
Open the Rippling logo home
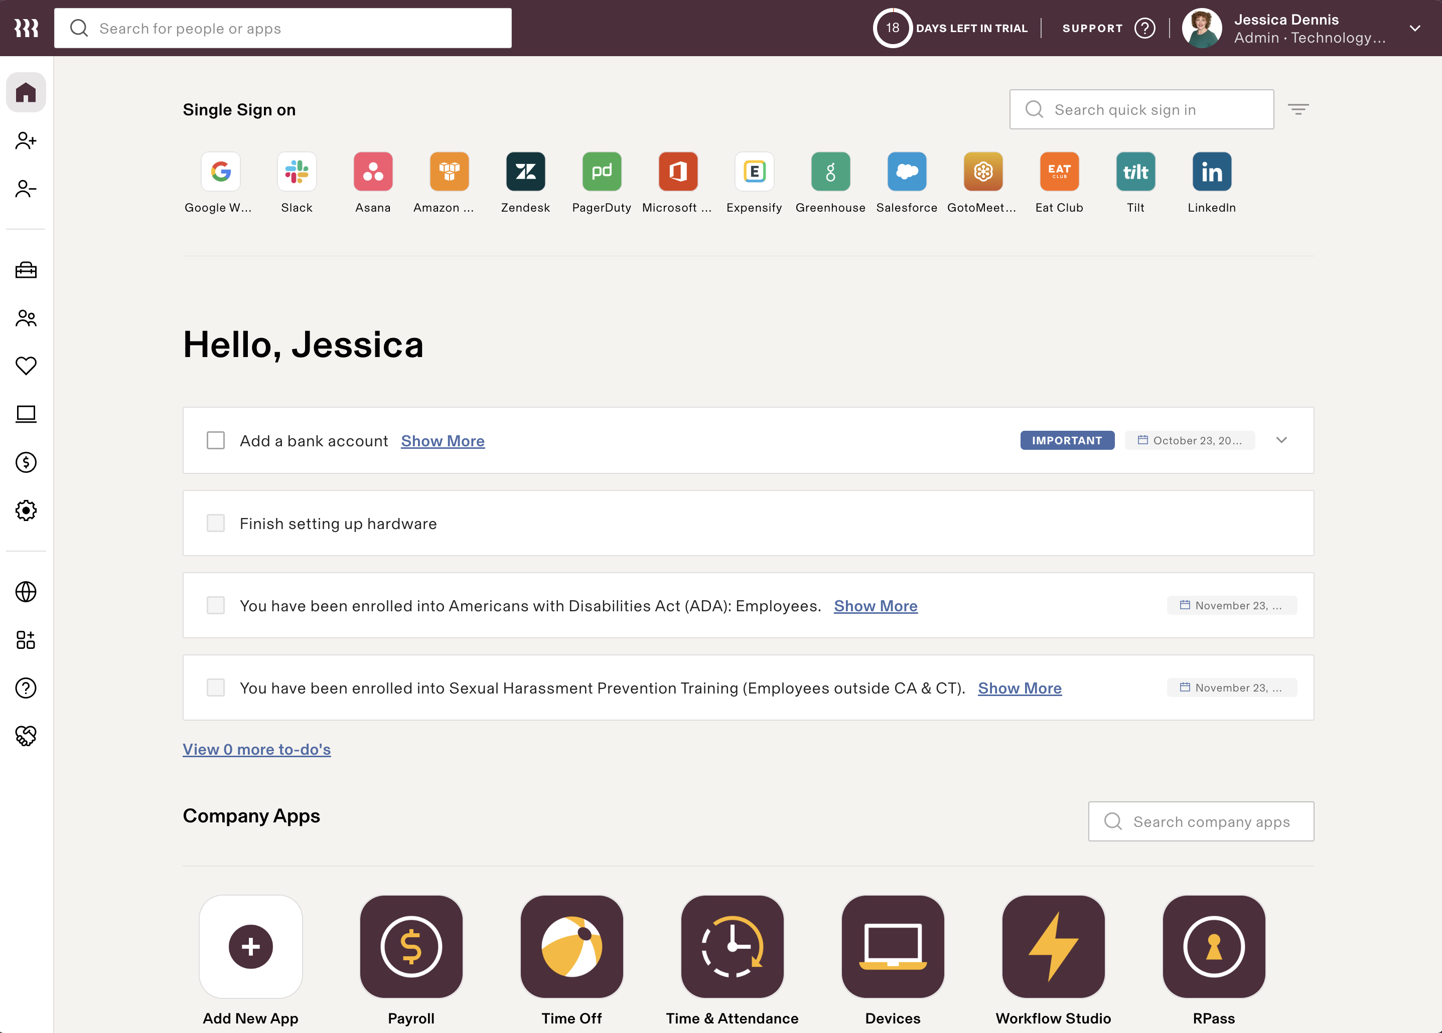[x=26, y=28]
